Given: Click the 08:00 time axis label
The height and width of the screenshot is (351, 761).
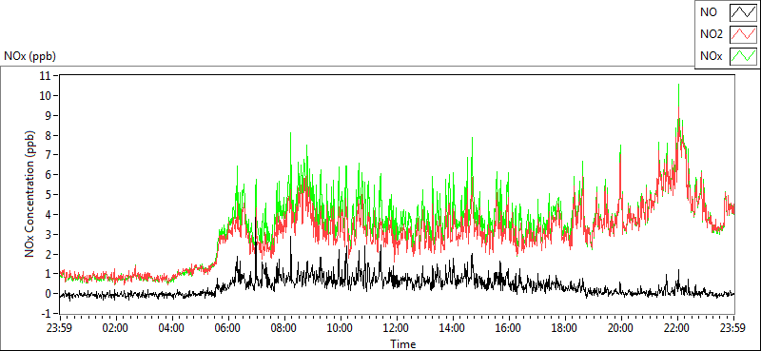Looking at the screenshot, I should click(283, 328).
